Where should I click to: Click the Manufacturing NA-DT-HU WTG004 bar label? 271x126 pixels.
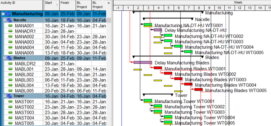point(219,47)
